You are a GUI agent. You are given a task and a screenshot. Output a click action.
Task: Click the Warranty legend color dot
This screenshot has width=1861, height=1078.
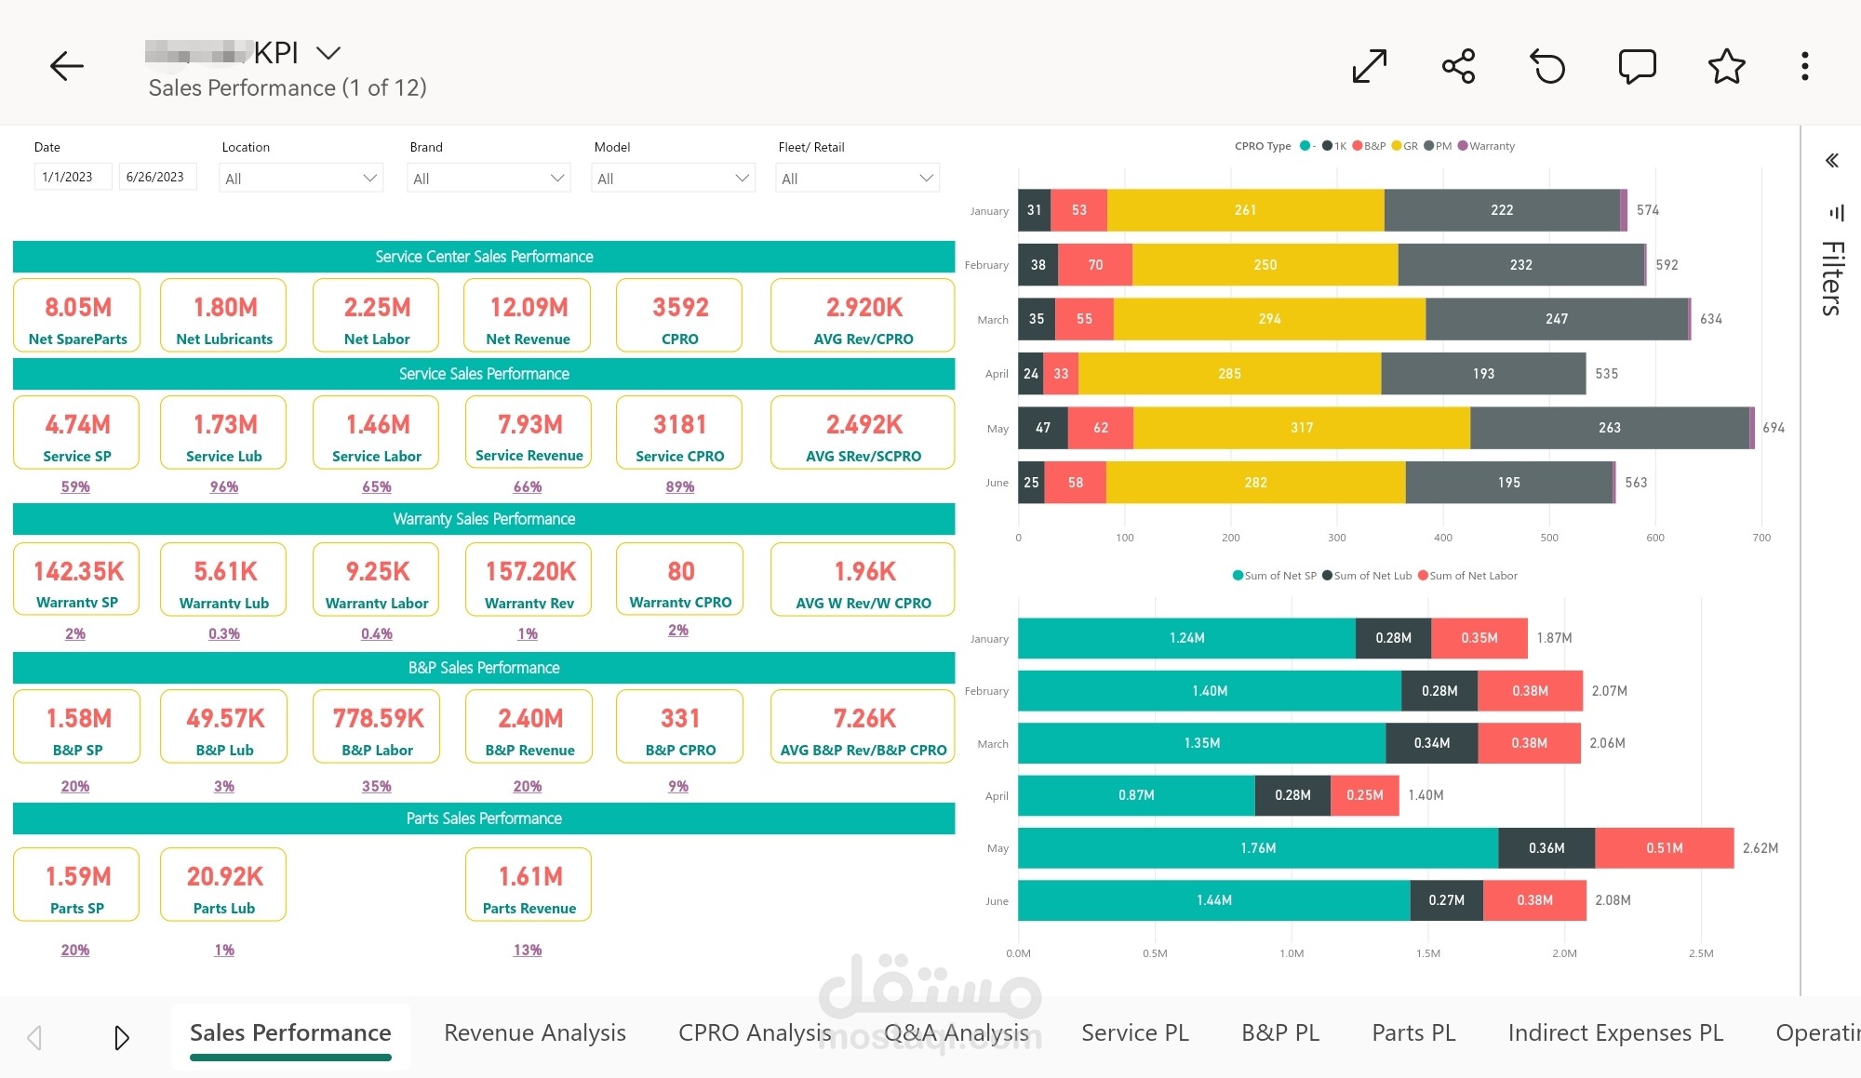(x=1463, y=146)
